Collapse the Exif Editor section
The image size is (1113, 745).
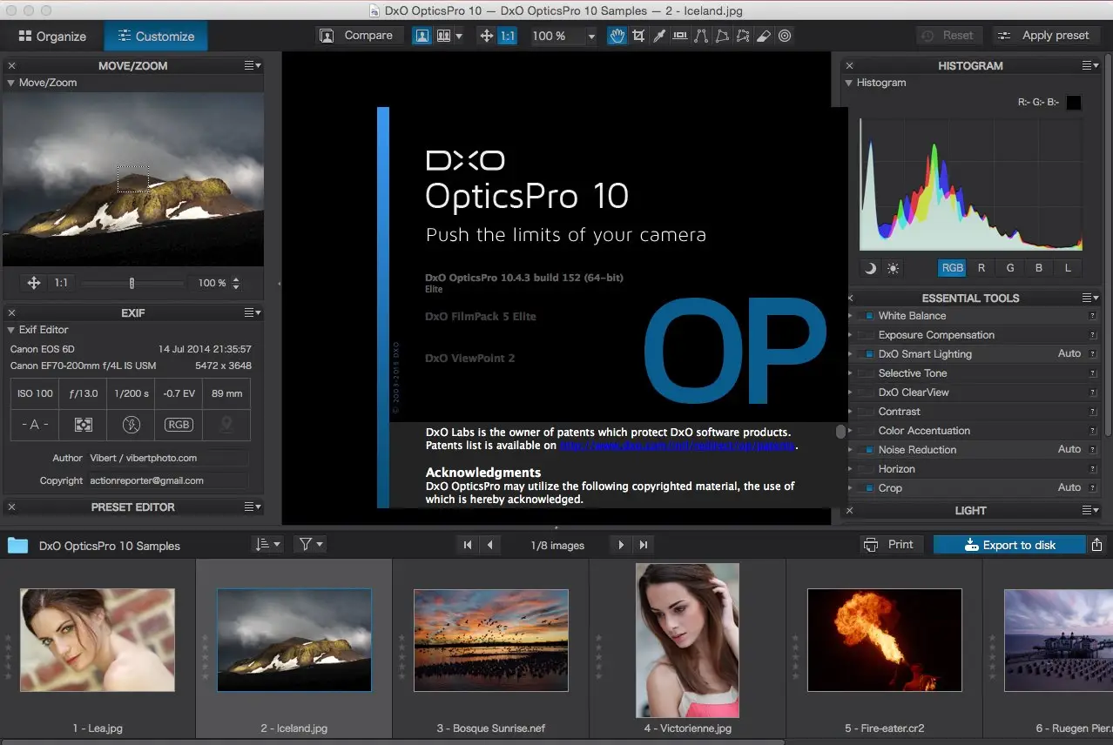click(x=11, y=330)
